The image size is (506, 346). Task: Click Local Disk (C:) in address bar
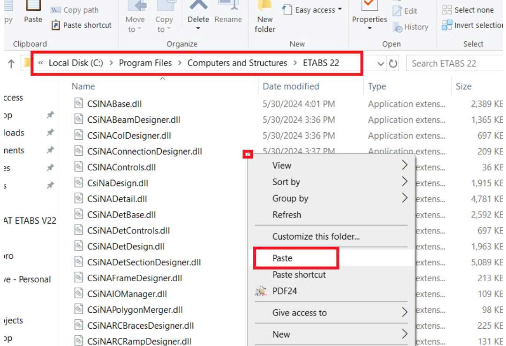pyautogui.click(x=76, y=63)
